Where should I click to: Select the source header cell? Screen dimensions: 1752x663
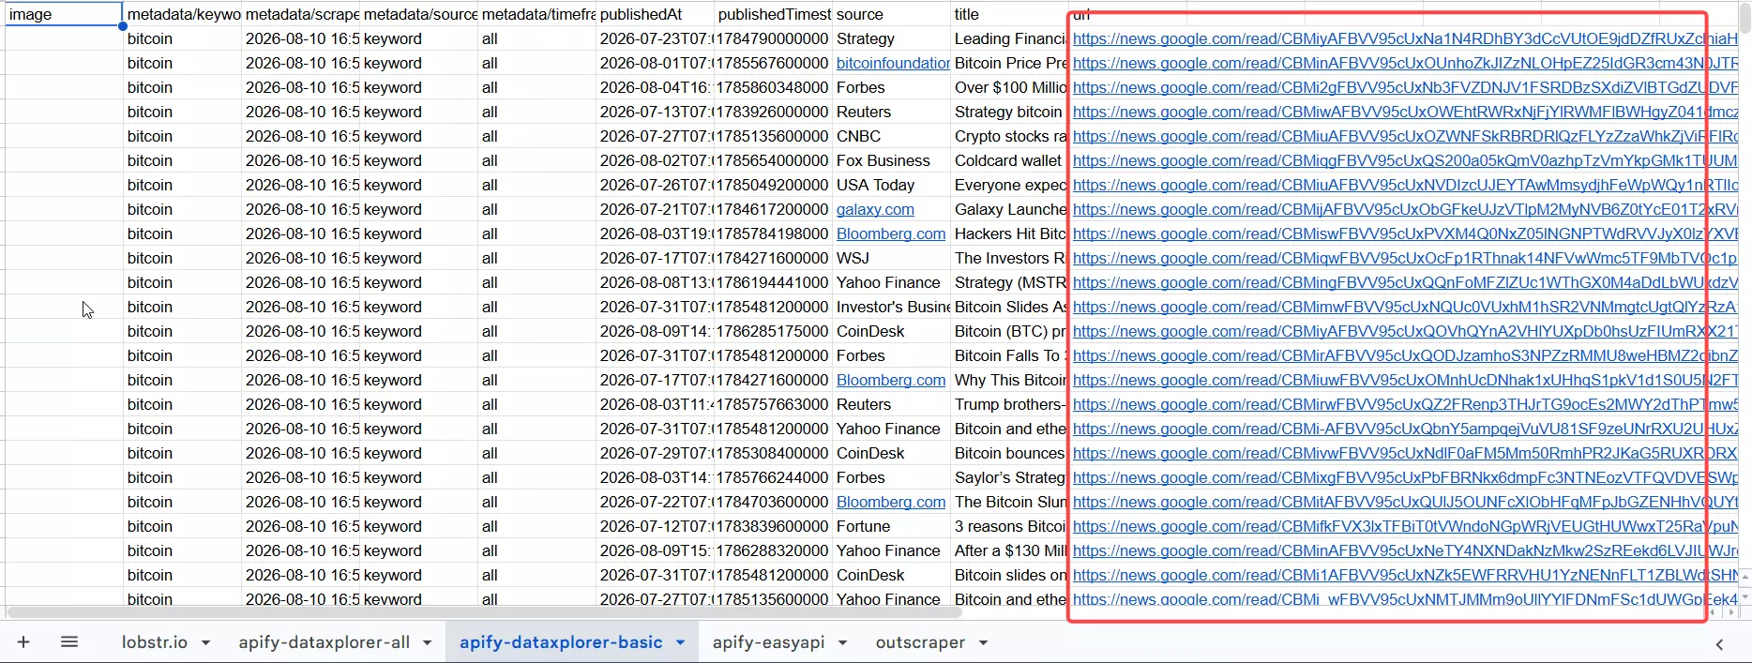pyautogui.click(x=892, y=14)
